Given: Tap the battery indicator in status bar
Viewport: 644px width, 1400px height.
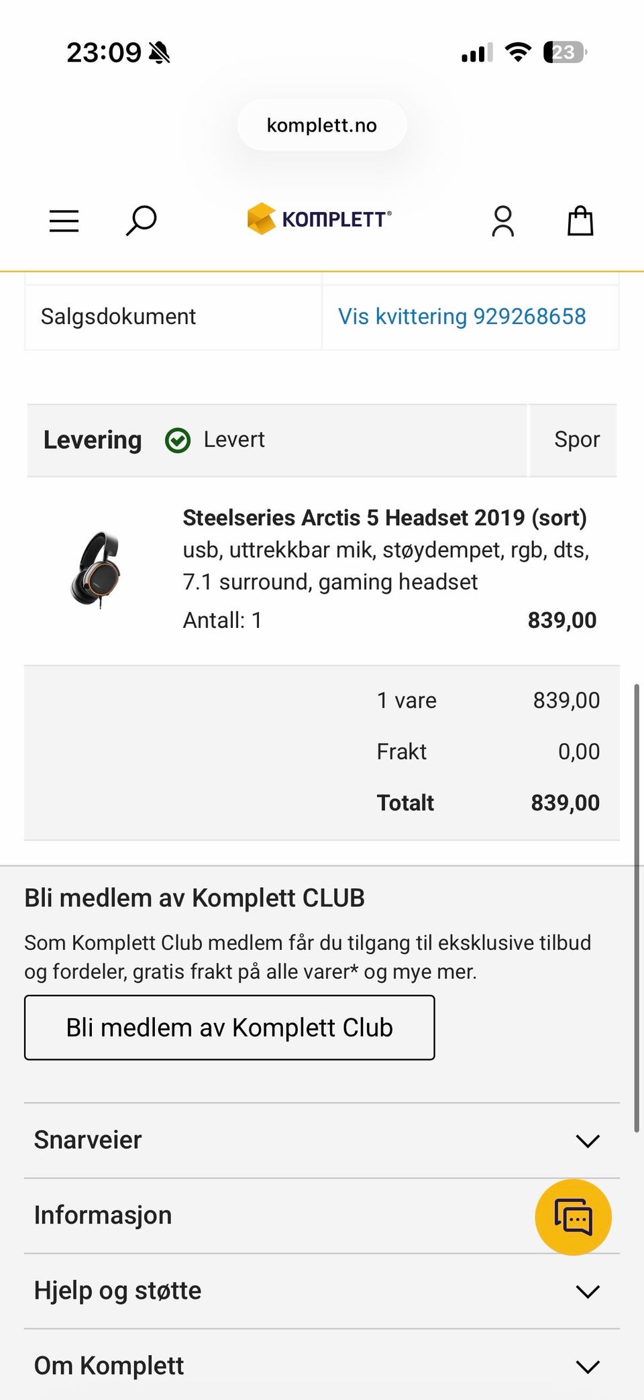Looking at the screenshot, I should [565, 52].
